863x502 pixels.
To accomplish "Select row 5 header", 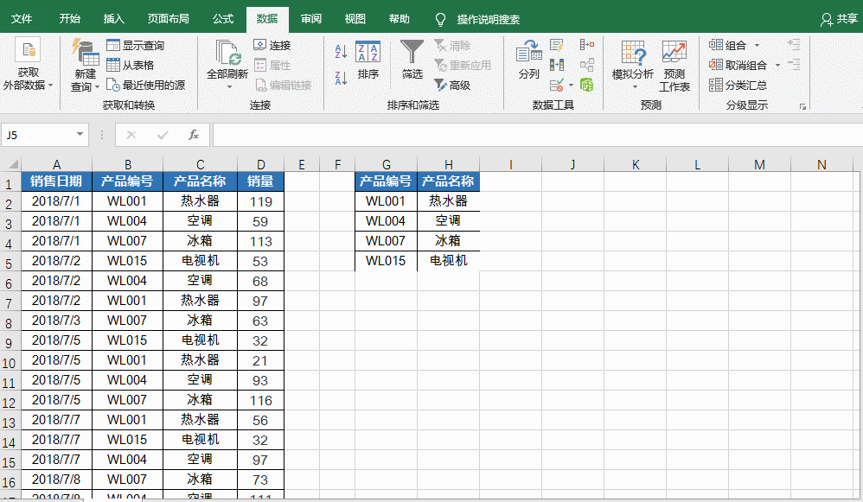I will [10, 263].
